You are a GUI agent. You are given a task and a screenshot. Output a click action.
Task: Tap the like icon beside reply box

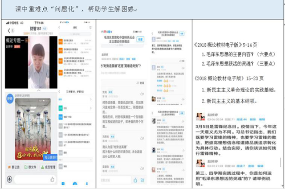[135, 180]
